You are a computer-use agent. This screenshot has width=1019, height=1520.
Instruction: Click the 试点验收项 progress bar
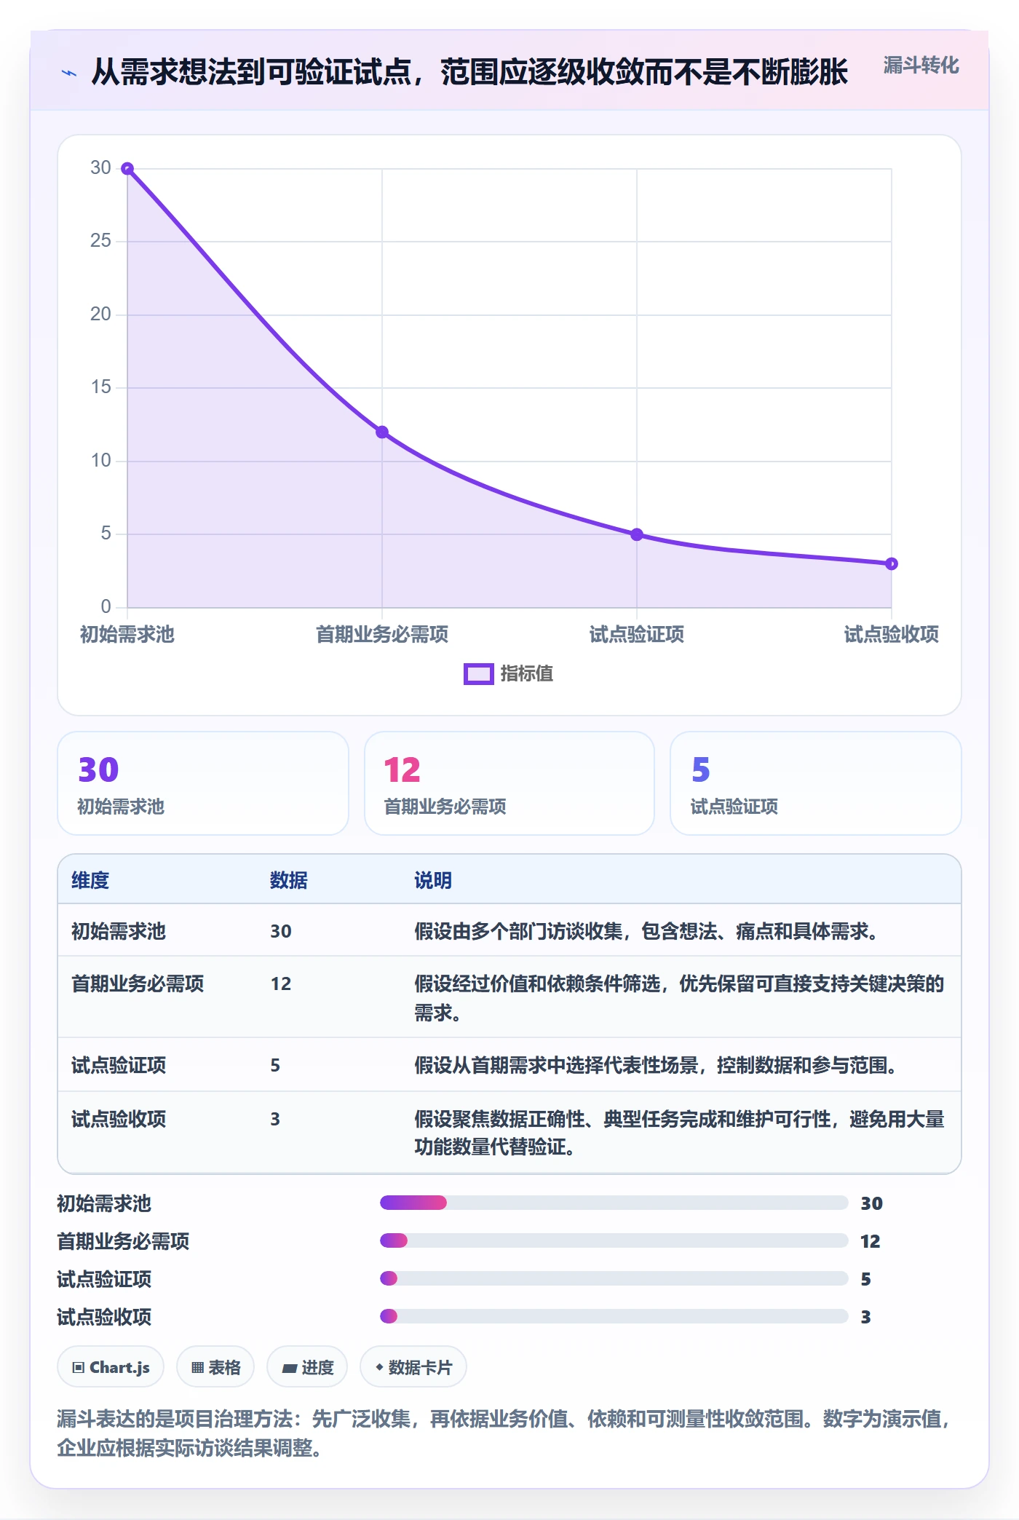614,1316
